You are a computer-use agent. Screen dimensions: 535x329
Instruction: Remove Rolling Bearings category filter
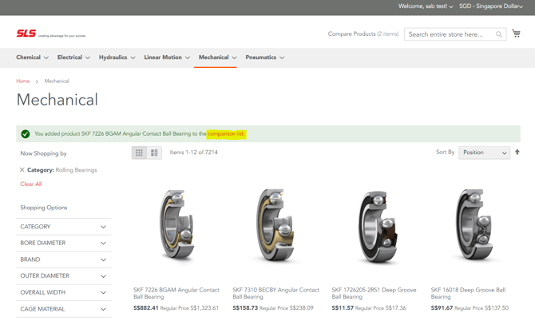[22, 169]
